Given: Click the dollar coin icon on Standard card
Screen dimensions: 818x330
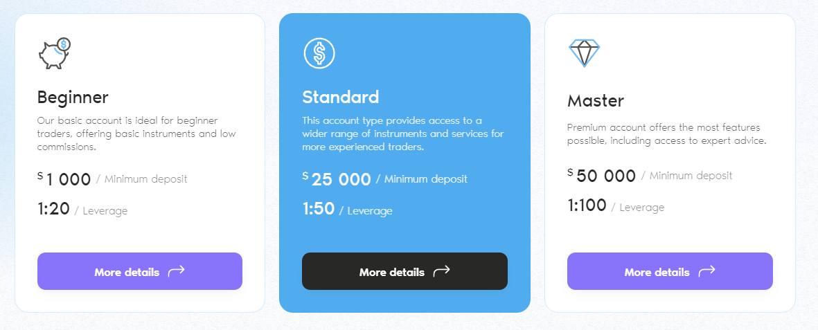Looking at the screenshot, I should (x=319, y=53).
